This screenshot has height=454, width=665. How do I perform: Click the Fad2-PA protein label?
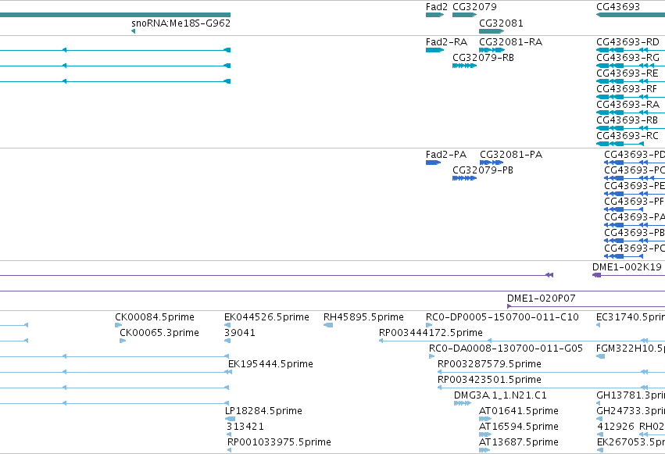pos(446,155)
